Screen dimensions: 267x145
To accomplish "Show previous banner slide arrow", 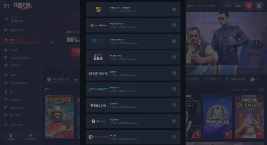I will pyautogui.click(x=53, y=43).
